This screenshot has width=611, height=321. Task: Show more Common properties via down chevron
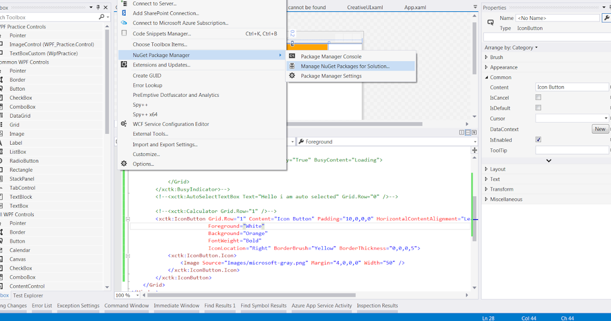pos(548,160)
